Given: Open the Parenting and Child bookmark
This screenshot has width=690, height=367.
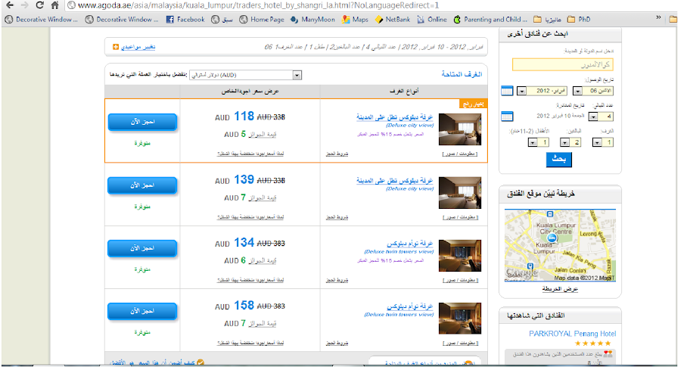Looking at the screenshot, I should [490, 20].
